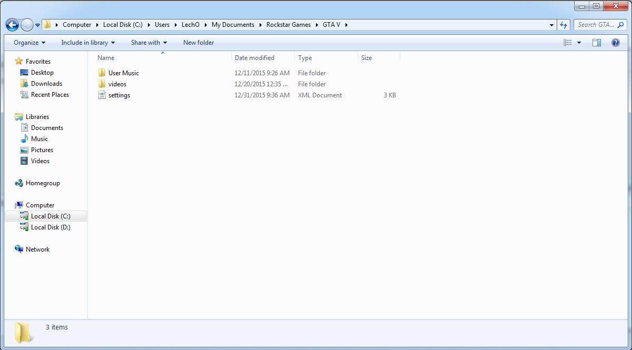
Task: Select the User Music folder
Action: coord(124,73)
